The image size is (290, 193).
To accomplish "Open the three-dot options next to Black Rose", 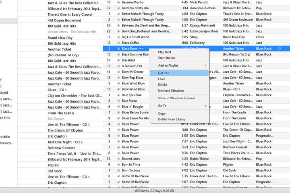I will point(141,49).
